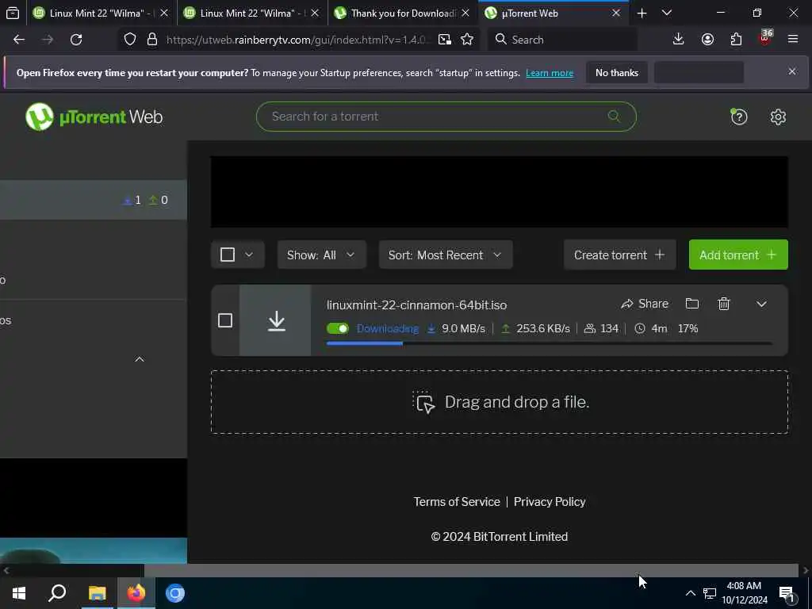Share the linuxmint torrent
The height and width of the screenshot is (609, 812).
click(645, 304)
